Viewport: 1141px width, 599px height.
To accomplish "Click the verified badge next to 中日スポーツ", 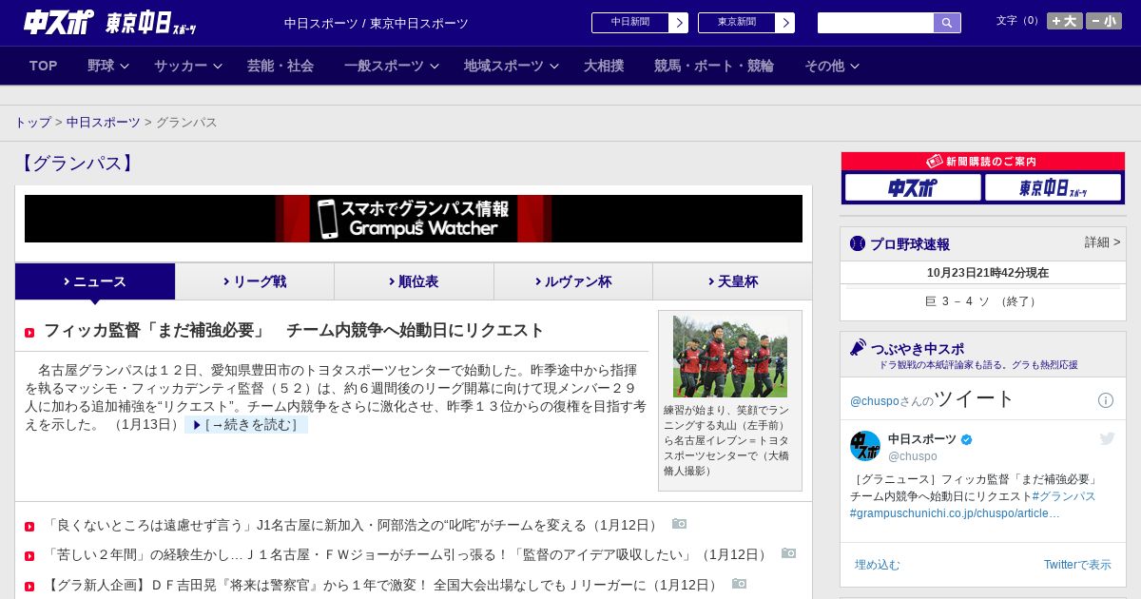I will [967, 439].
